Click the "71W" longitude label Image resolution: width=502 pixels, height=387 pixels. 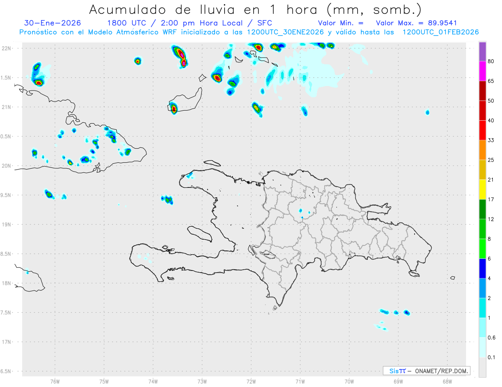click(300, 382)
